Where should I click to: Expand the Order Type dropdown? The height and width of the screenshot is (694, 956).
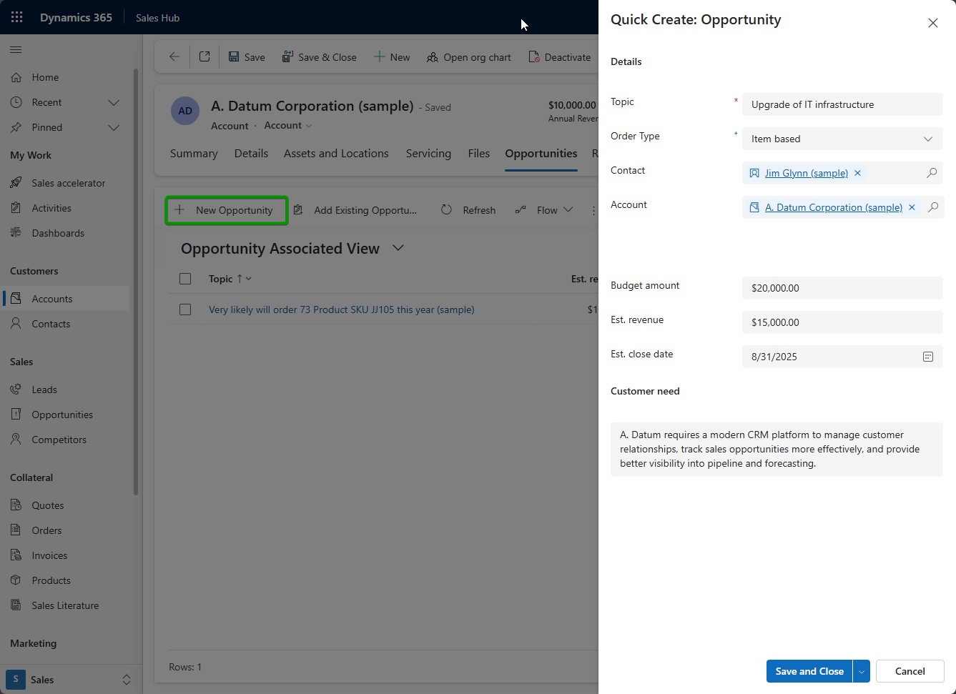927,139
